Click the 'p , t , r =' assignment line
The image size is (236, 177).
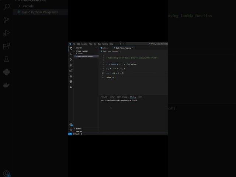[115, 69]
